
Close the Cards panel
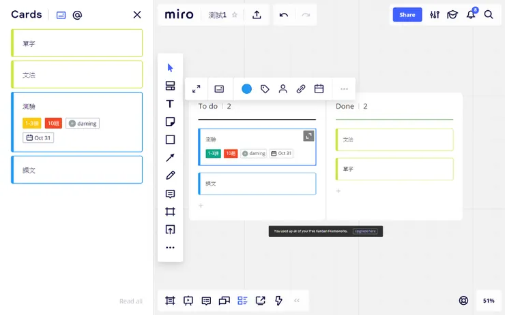(x=137, y=15)
